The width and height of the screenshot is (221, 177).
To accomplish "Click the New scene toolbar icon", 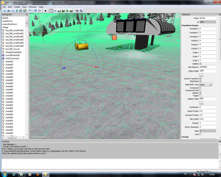I will coord(5,11).
